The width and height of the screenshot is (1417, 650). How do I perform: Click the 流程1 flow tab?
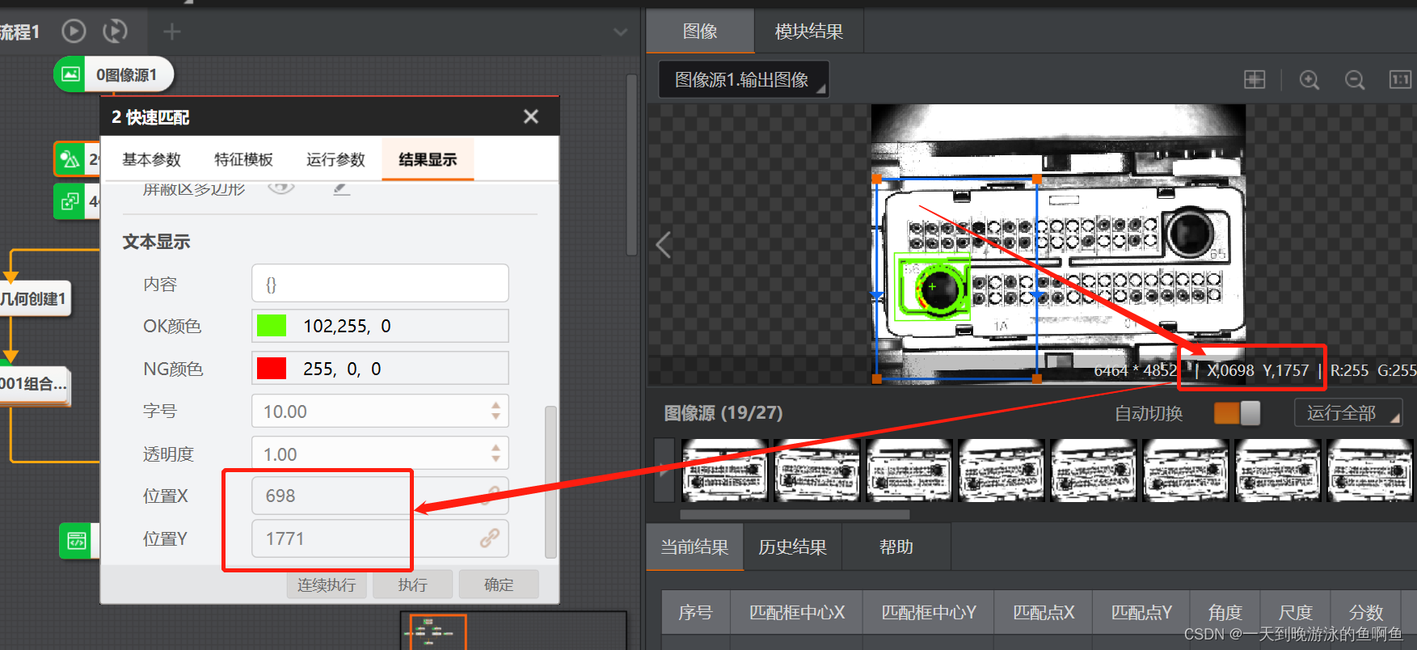pyautogui.click(x=19, y=32)
